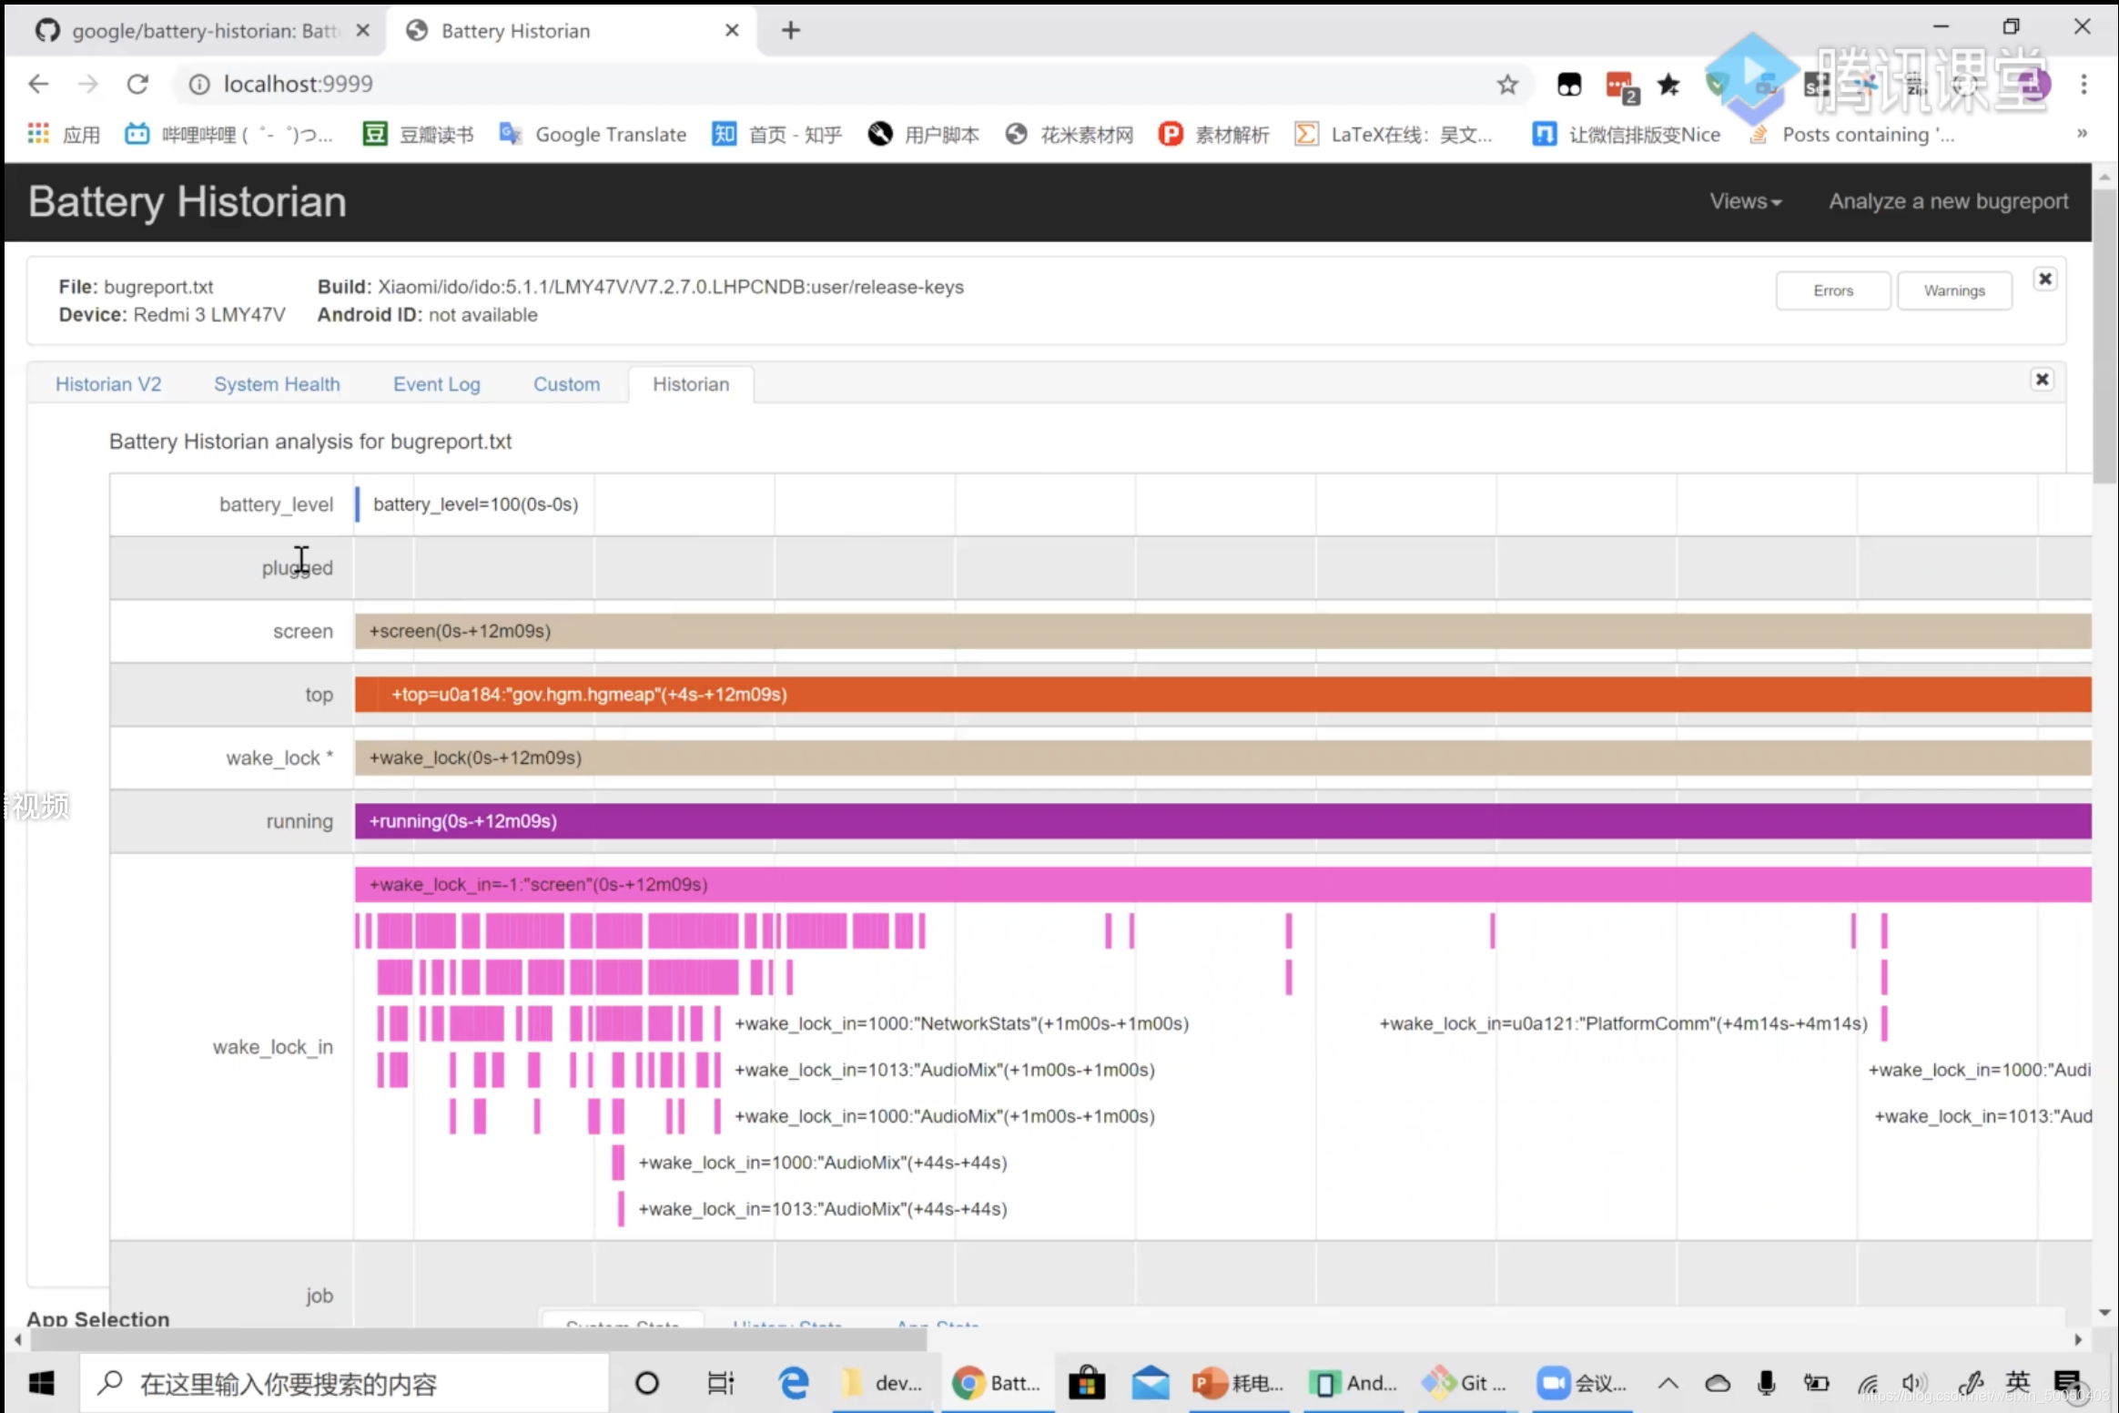2119x1413 pixels.
Task: Open Microsoft Edge from the taskbar
Action: [x=794, y=1383]
